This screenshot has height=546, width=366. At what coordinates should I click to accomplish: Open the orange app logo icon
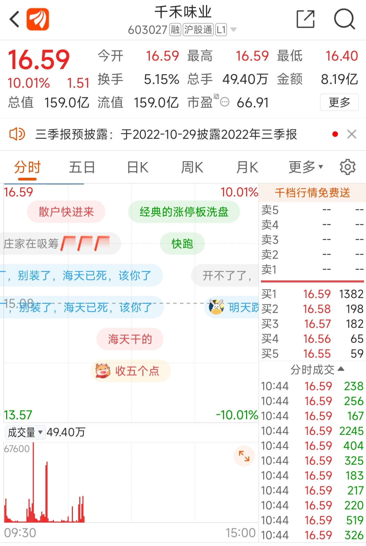tap(38, 19)
